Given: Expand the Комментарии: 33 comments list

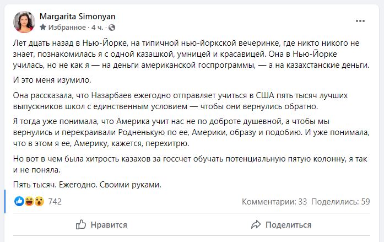Looking at the screenshot, I should pos(274,201).
